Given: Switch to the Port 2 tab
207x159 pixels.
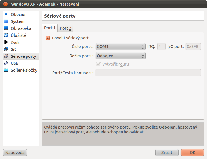Looking at the screenshot, I should tap(65, 28).
